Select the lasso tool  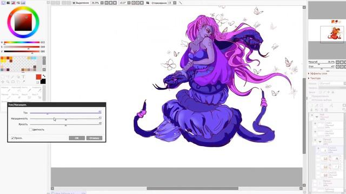[x=8, y=77]
